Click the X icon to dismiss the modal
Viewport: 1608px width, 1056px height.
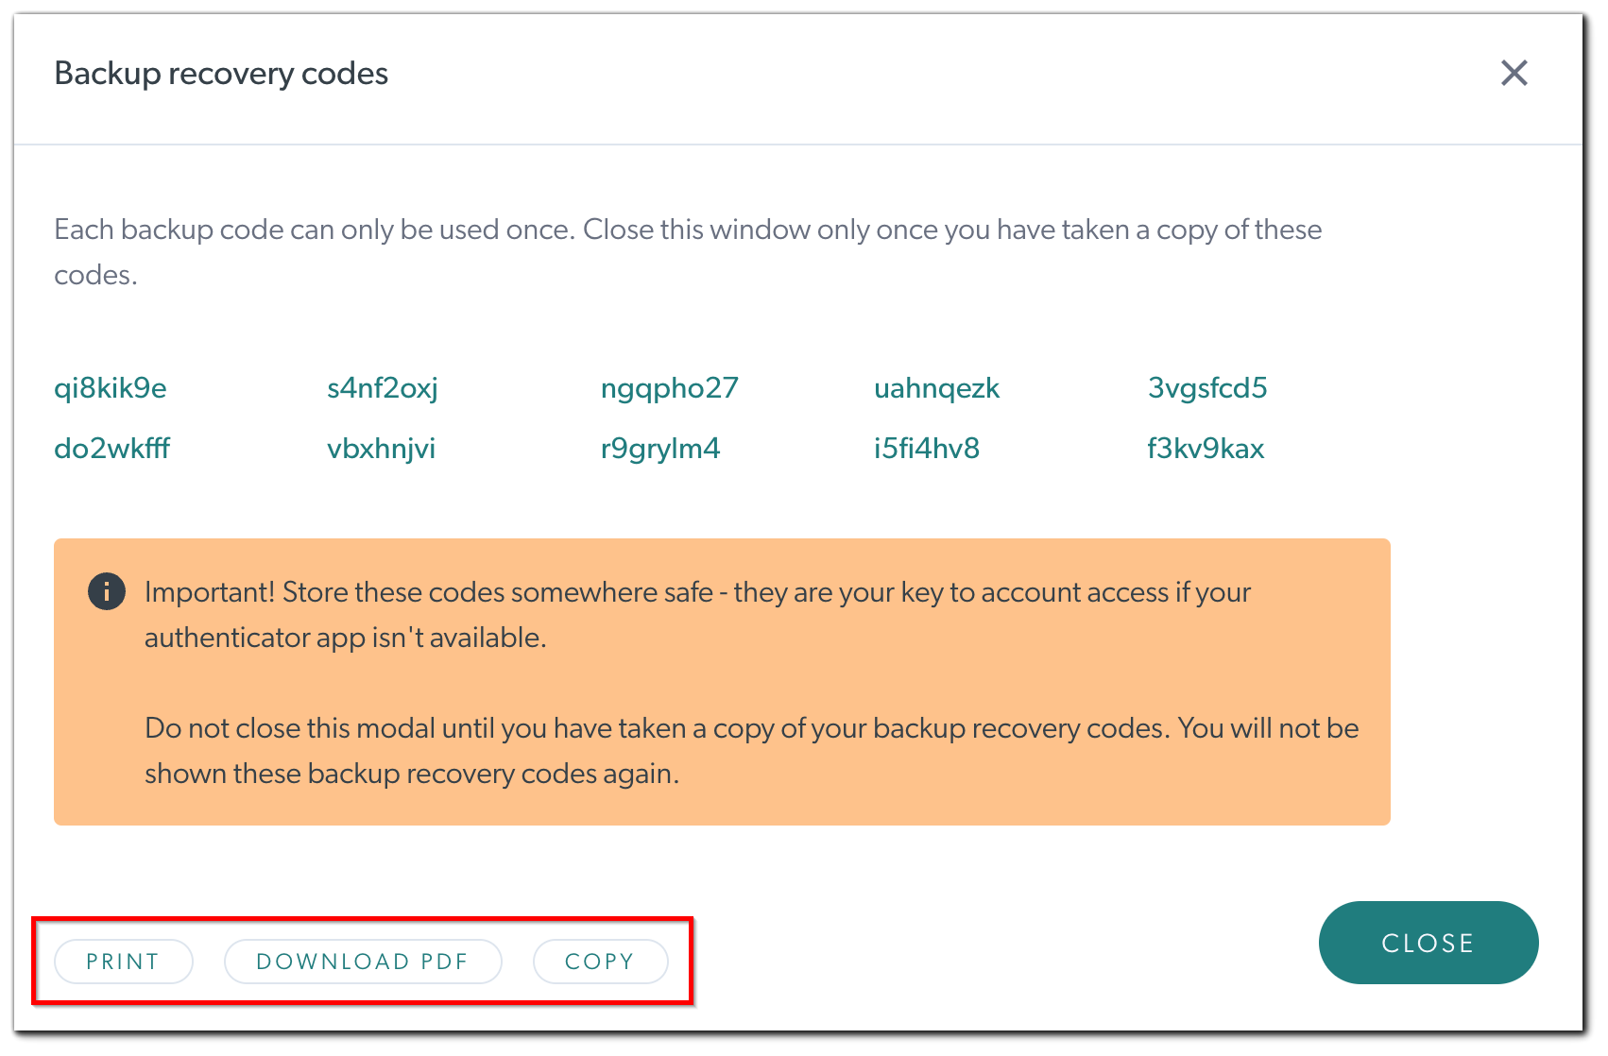[1514, 73]
